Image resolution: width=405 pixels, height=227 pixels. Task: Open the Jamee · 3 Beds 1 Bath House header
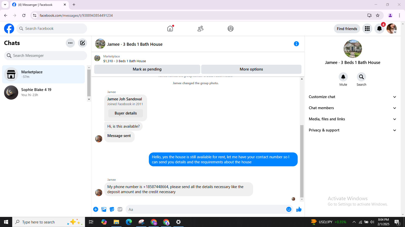135,44
